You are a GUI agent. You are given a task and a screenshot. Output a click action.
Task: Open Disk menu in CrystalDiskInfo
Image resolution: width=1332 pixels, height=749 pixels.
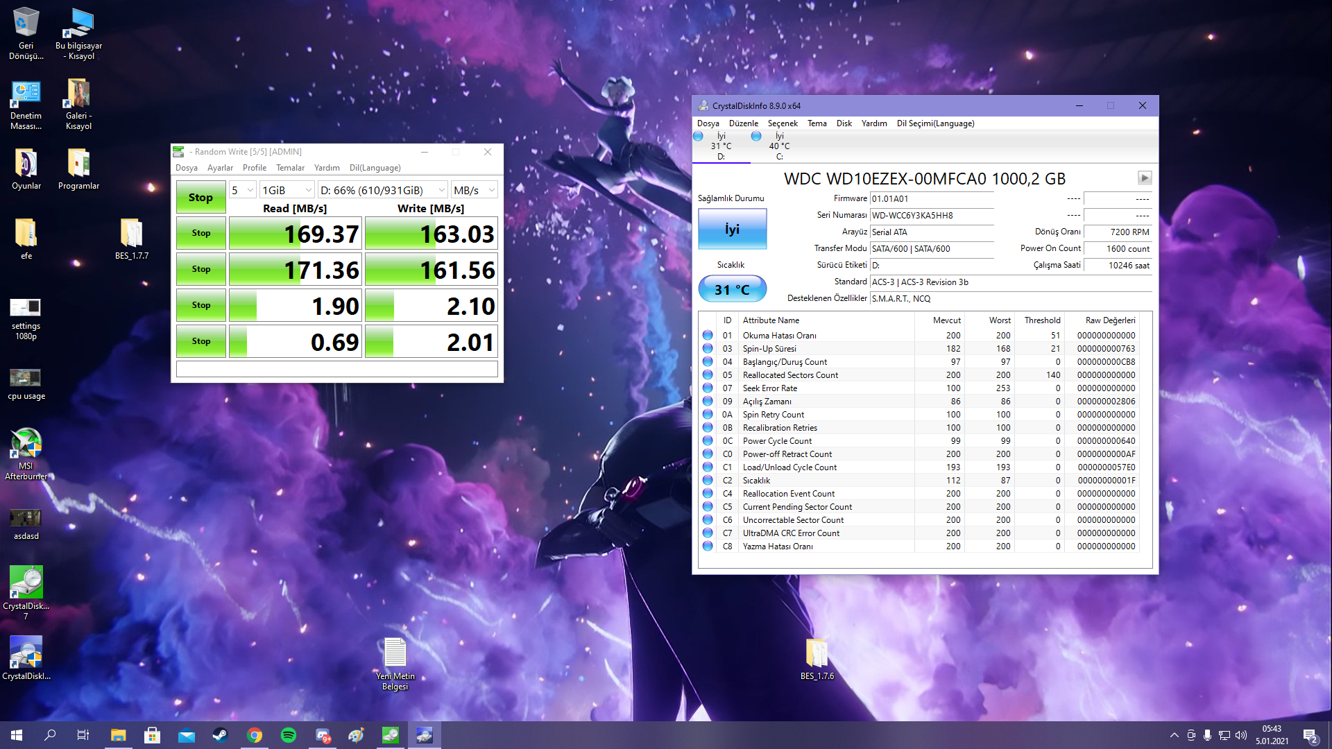pos(844,123)
